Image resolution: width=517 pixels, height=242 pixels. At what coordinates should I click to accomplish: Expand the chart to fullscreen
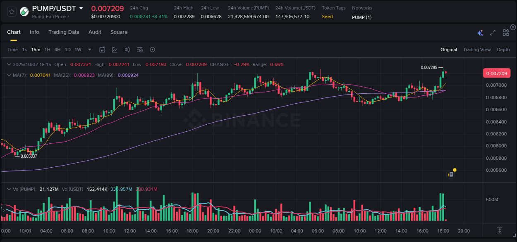[492, 32]
